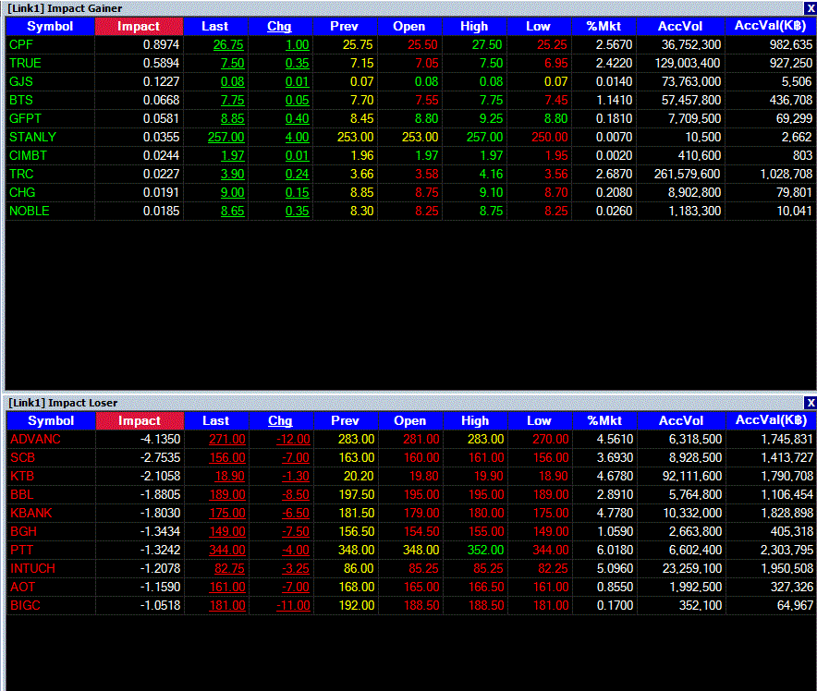The width and height of the screenshot is (817, 691).
Task: Select the INTUCH symbol
Action: (33, 569)
